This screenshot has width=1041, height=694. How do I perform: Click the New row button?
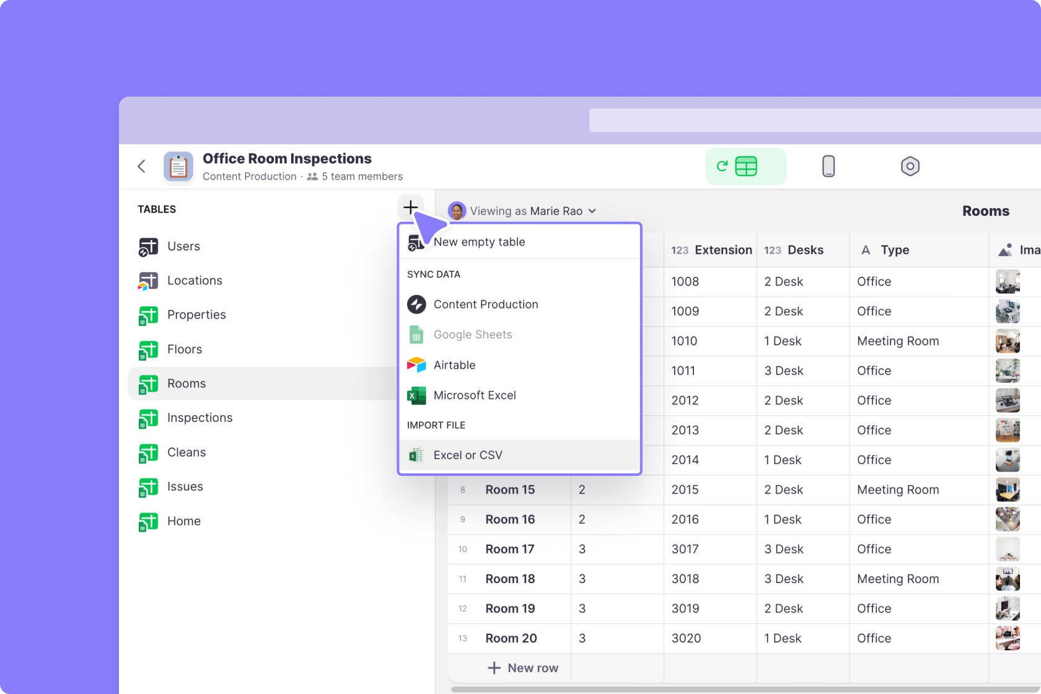click(x=524, y=668)
